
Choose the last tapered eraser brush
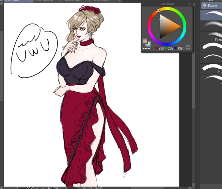(211, 79)
